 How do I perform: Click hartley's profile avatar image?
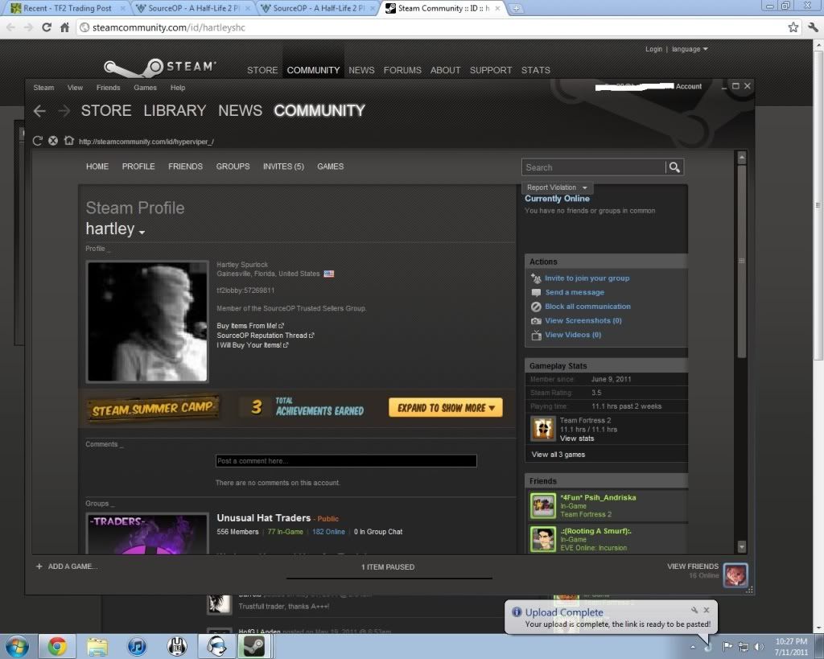point(147,322)
